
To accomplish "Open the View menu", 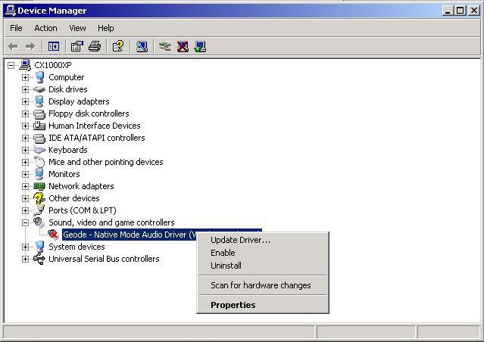I will (x=77, y=28).
